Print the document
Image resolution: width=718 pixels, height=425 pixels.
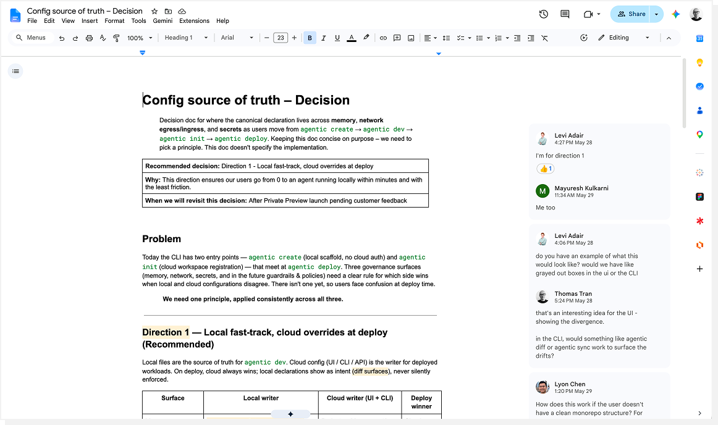click(89, 38)
